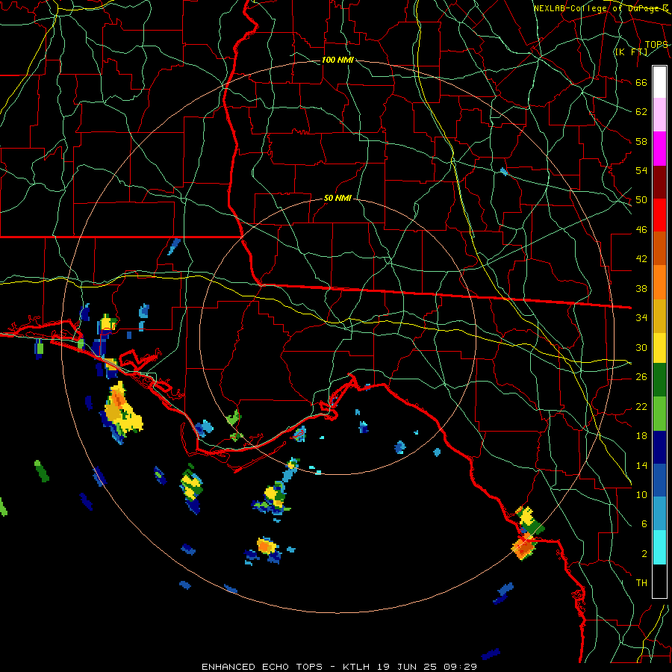
Task: Click the legend value "22"
Action: coord(641,406)
